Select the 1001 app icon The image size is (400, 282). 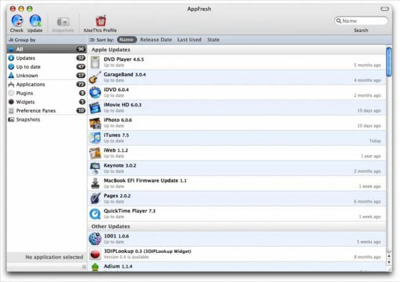[x=95, y=239]
